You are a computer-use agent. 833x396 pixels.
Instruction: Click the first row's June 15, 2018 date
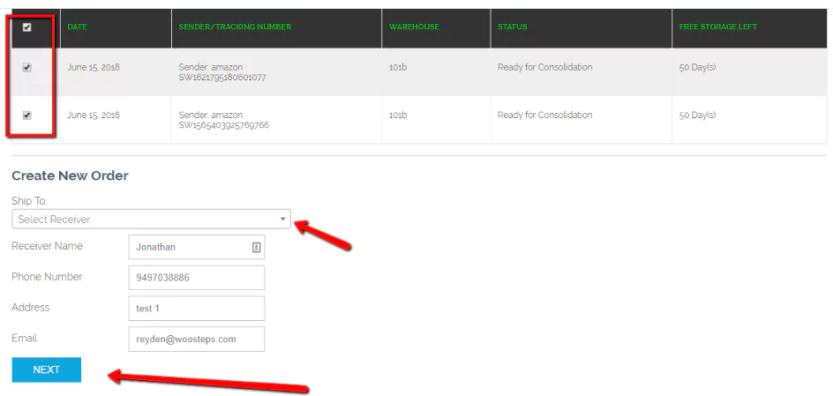[94, 68]
